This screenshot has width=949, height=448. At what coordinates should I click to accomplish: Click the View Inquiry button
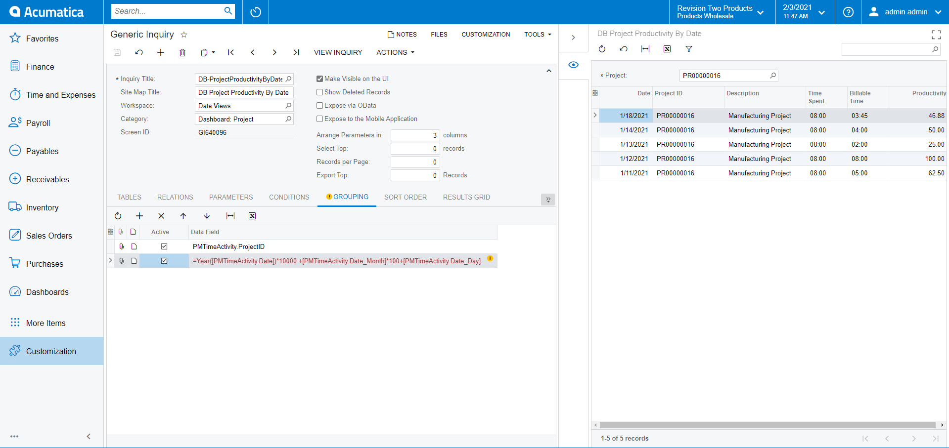[x=338, y=52]
